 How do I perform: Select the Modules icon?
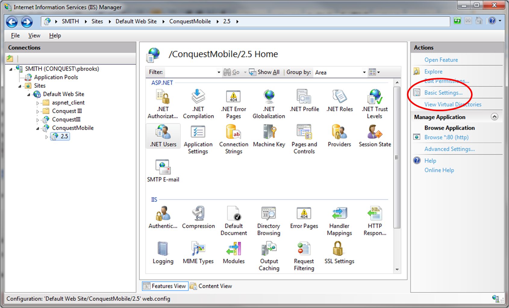tap(234, 253)
